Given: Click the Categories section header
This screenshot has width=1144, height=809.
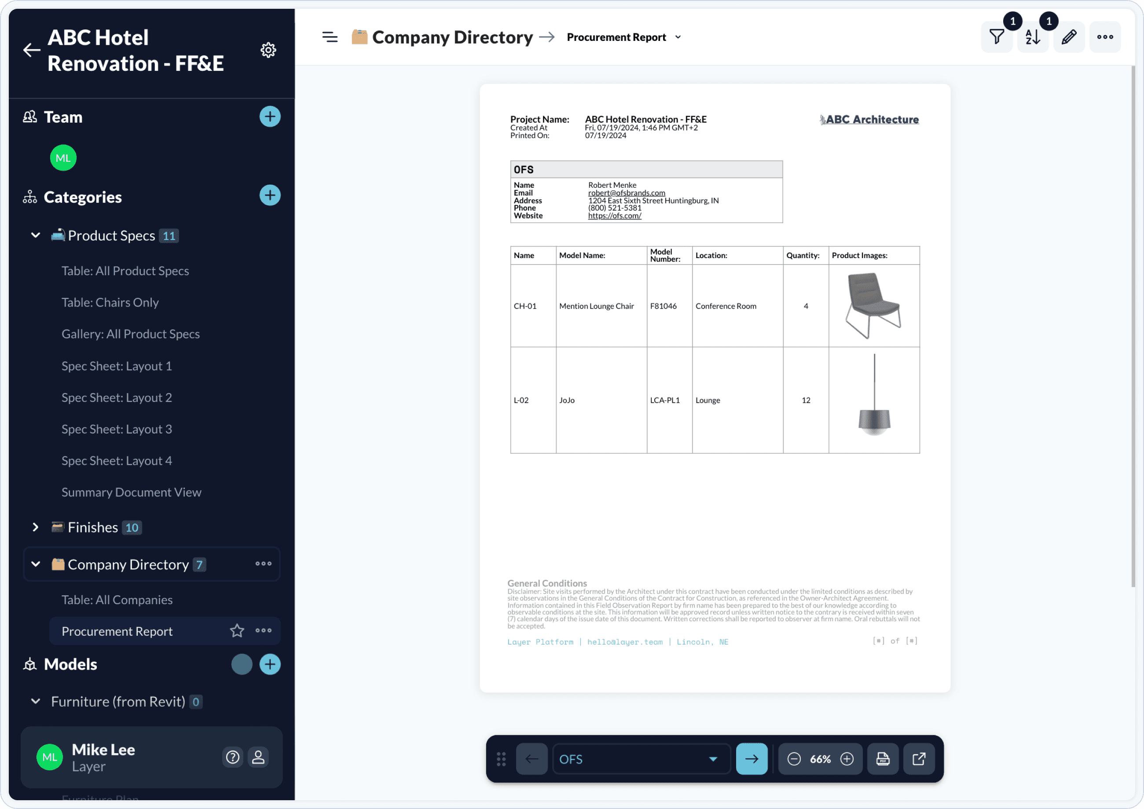Looking at the screenshot, I should 83,197.
